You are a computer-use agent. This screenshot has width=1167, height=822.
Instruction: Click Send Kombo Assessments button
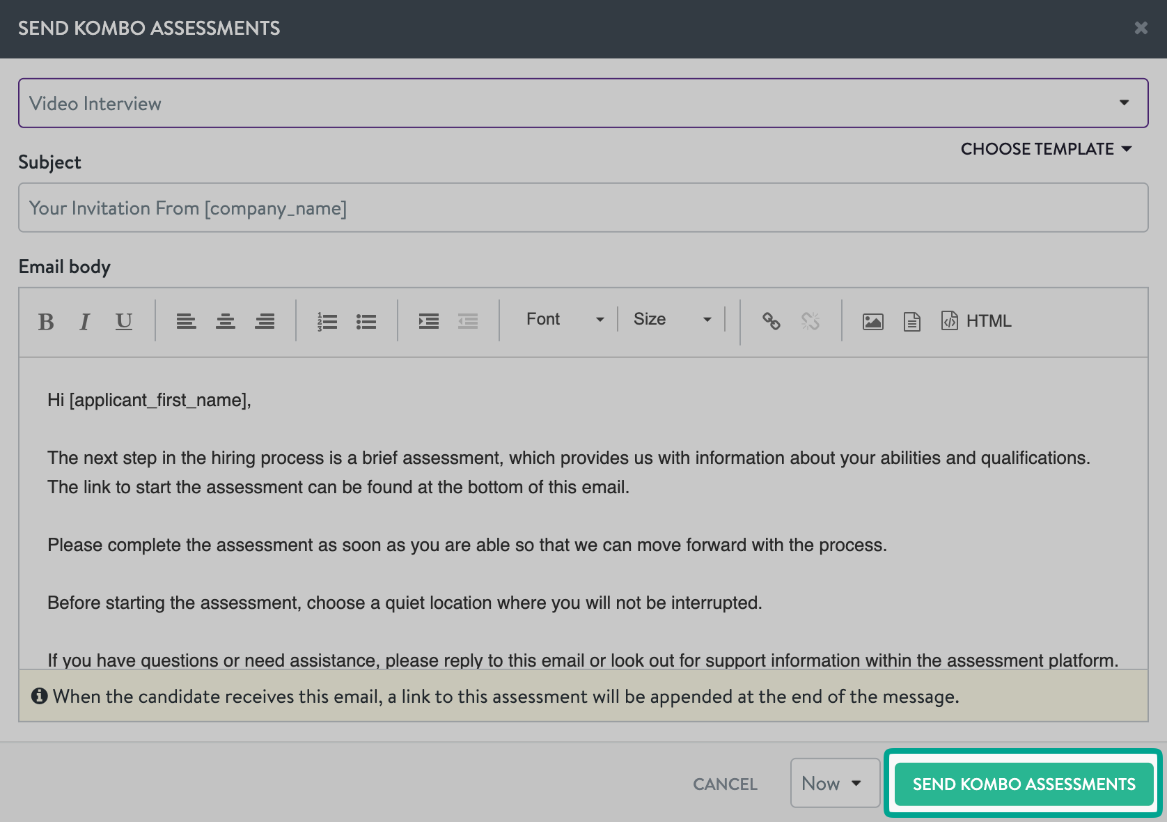tap(1024, 784)
